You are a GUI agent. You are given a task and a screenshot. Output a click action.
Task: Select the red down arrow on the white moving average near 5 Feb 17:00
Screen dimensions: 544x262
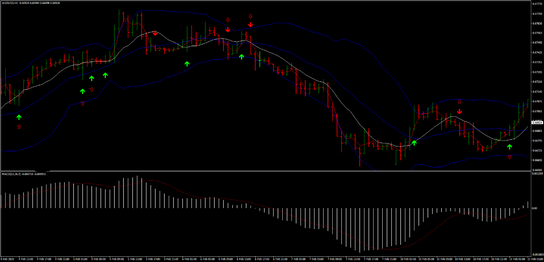155,33
